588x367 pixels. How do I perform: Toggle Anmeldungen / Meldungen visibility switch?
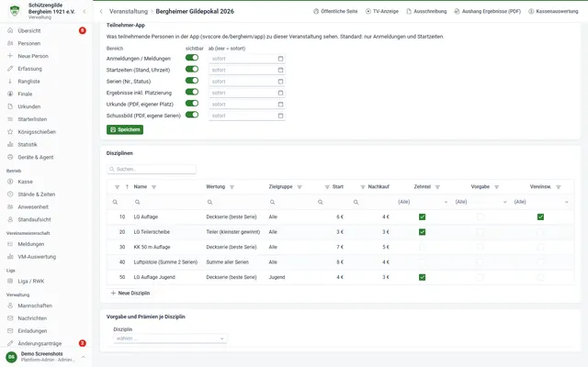click(192, 58)
